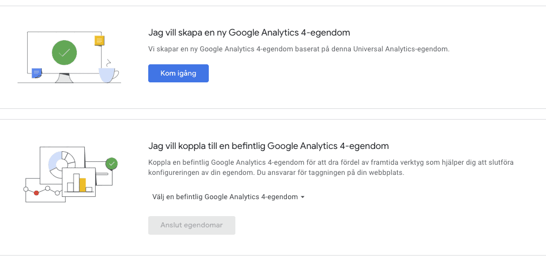Click the leftmost white node on the line graph
The image size is (546, 268).
pyautogui.click(x=25, y=189)
